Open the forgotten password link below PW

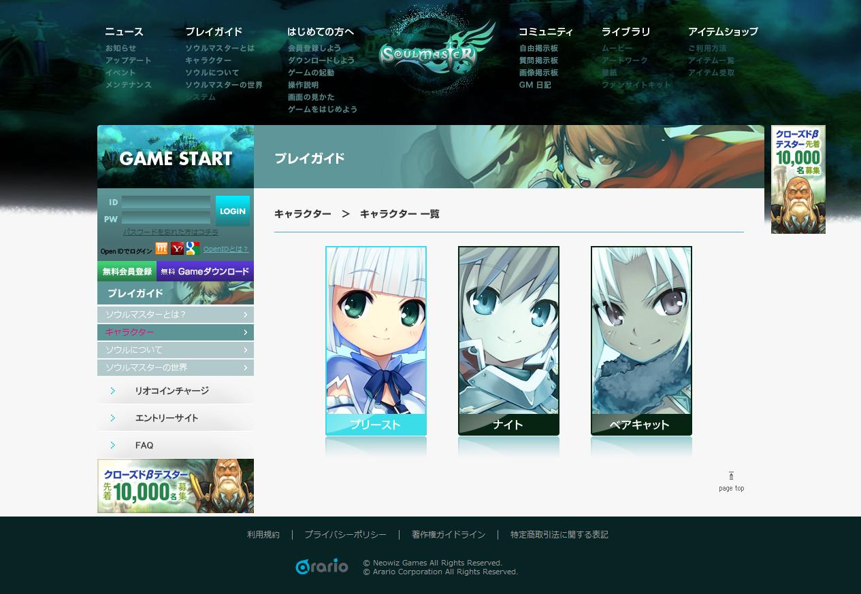click(171, 232)
